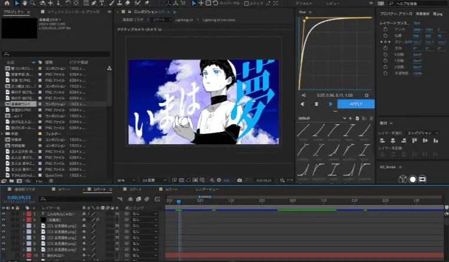Screen dimensions: 449x262
Task: Expand layer 10 properties twirl arrow
Action: (x=24, y=256)
